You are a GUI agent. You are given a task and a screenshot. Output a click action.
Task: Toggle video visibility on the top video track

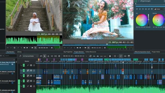point(31,65)
